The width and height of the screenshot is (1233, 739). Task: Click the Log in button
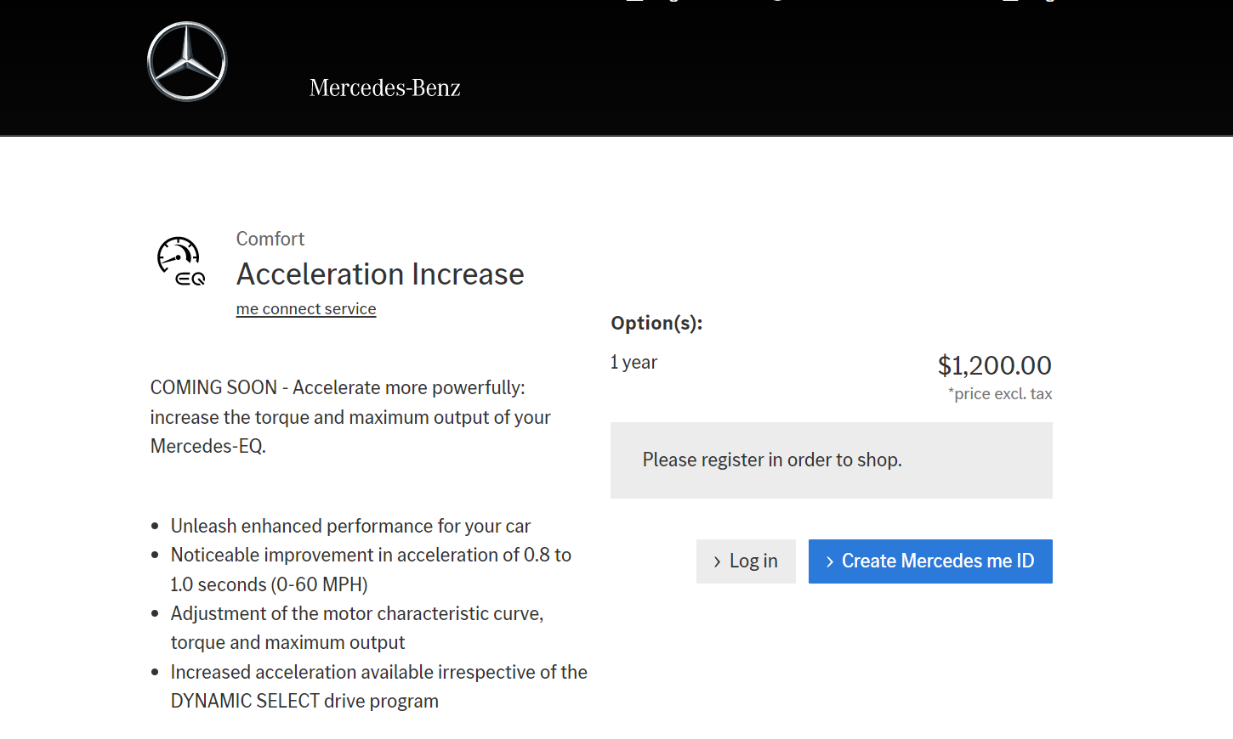click(746, 561)
